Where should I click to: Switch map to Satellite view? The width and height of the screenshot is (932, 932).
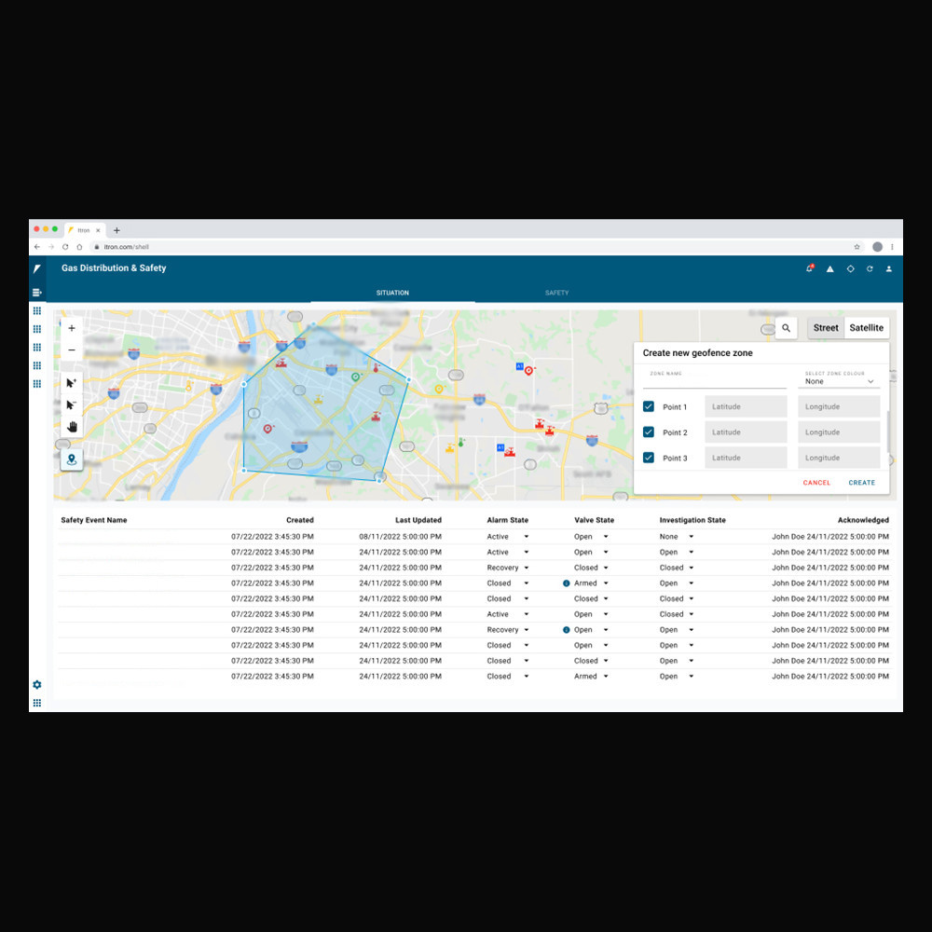click(x=866, y=328)
